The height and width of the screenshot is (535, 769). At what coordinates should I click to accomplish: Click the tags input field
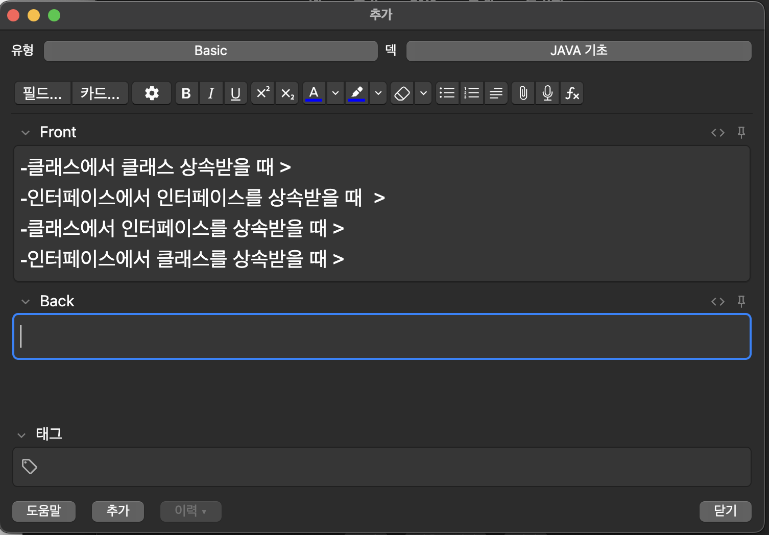382,467
